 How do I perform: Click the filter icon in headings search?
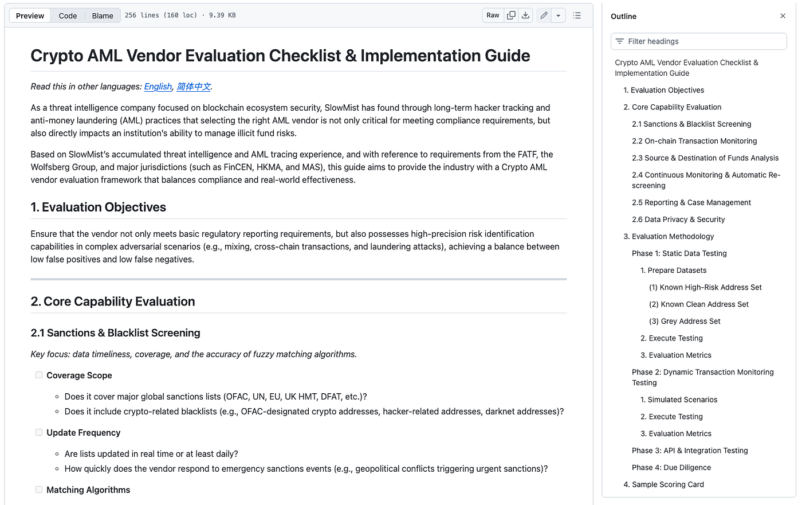(620, 41)
